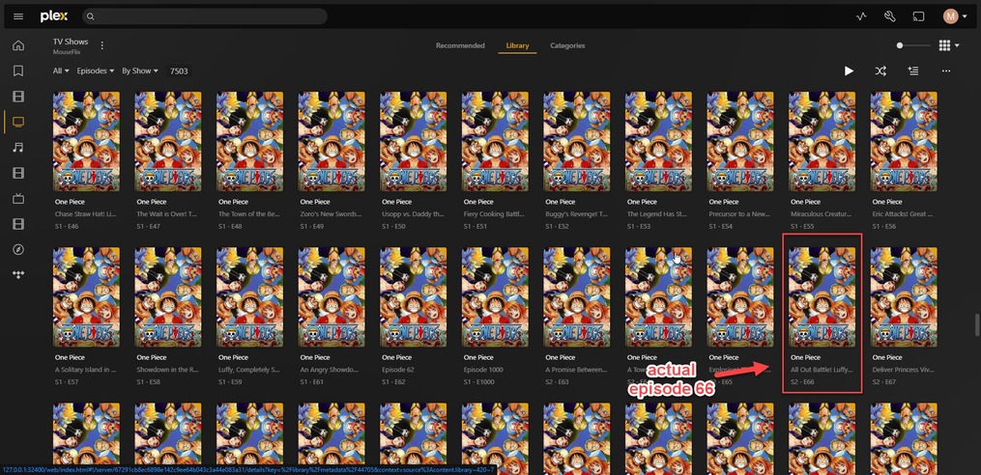Image resolution: width=981 pixels, height=475 pixels.
Task: Click the 'S2 · E66' episode label
Action: click(x=804, y=382)
